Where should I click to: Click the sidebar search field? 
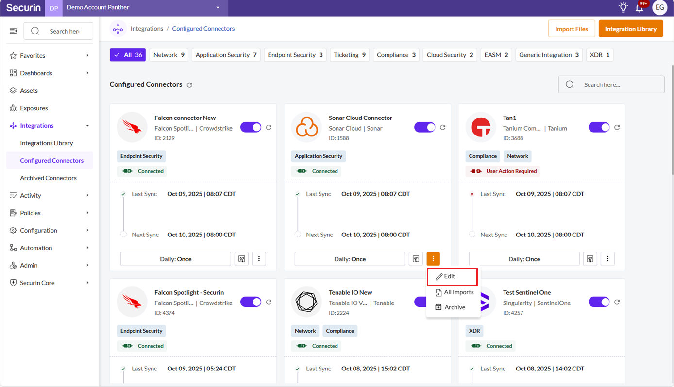coord(58,31)
